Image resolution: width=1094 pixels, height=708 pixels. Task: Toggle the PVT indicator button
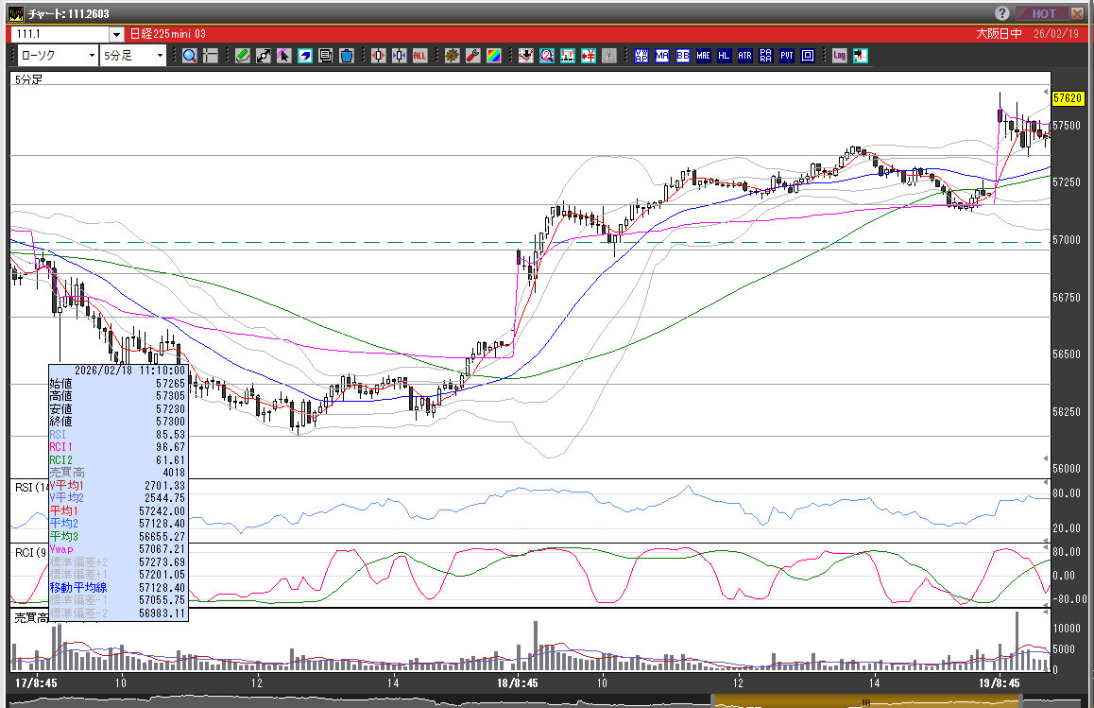[786, 56]
